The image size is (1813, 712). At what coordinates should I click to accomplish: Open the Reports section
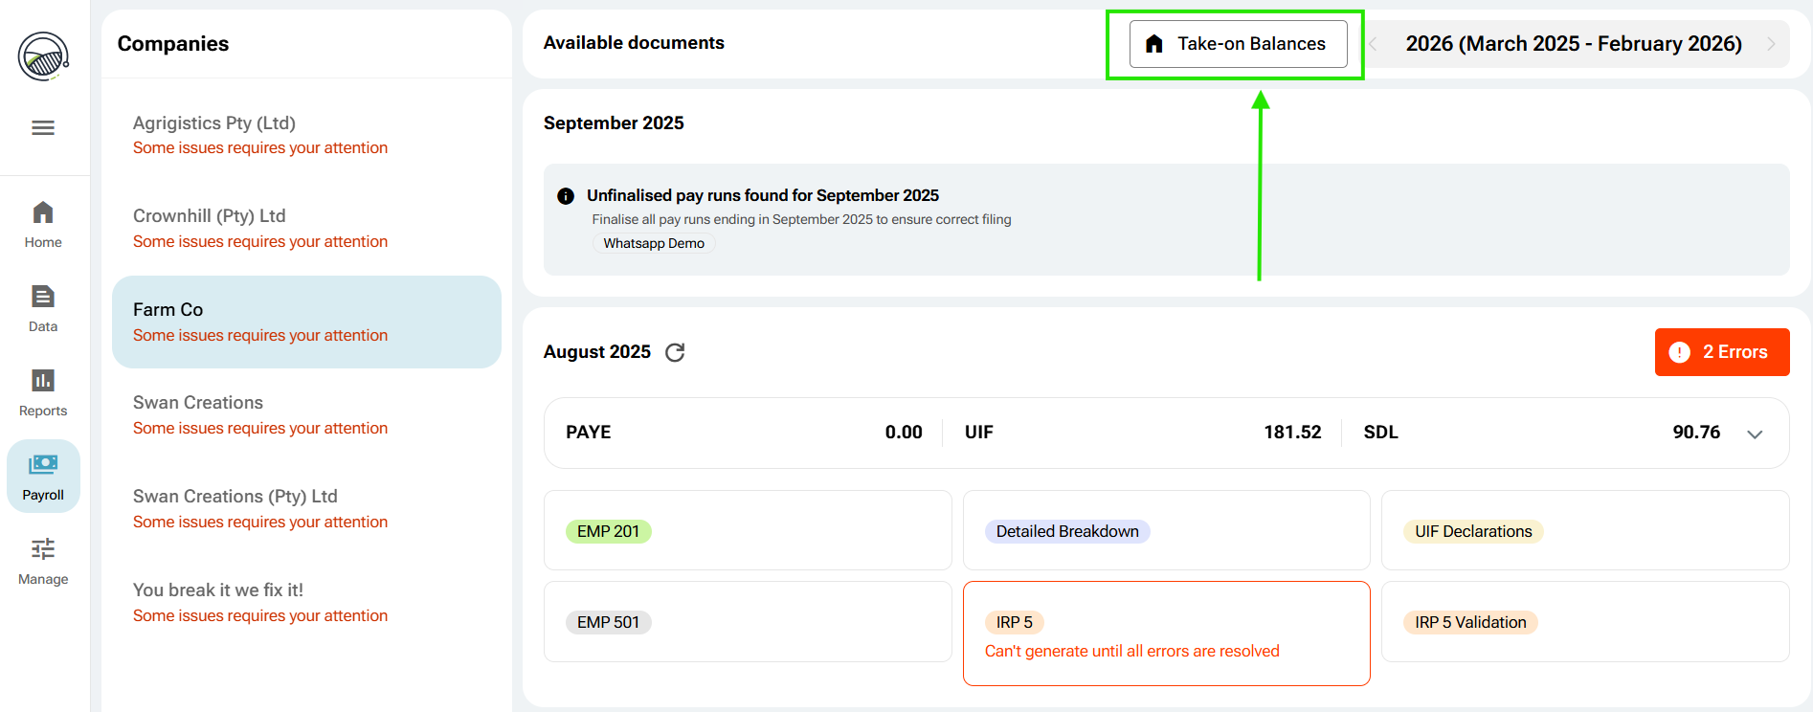click(43, 392)
